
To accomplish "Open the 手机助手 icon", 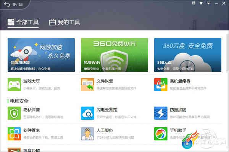I will (161, 134).
